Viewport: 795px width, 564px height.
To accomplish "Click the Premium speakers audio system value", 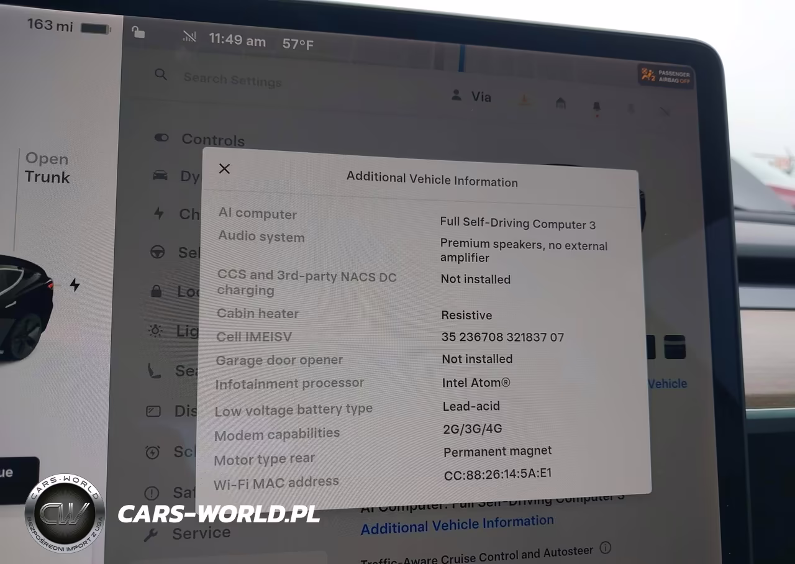I will coord(524,250).
